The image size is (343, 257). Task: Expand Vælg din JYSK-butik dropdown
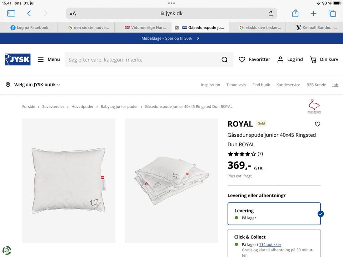(x=33, y=85)
